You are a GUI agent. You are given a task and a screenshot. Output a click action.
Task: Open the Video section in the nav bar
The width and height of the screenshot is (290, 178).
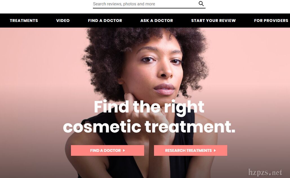tap(63, 21)
